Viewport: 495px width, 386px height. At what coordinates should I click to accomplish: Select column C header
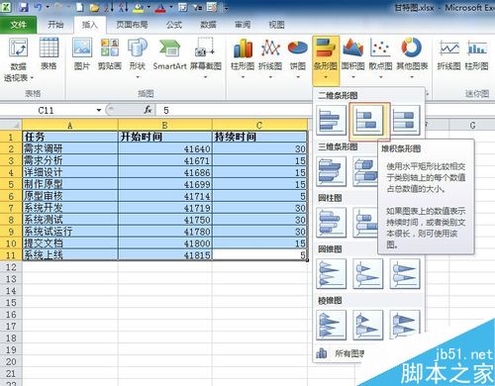click(259, 125)
